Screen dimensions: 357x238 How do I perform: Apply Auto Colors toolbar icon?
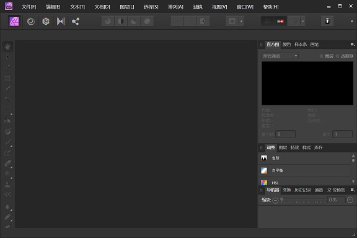coord(134,22)
